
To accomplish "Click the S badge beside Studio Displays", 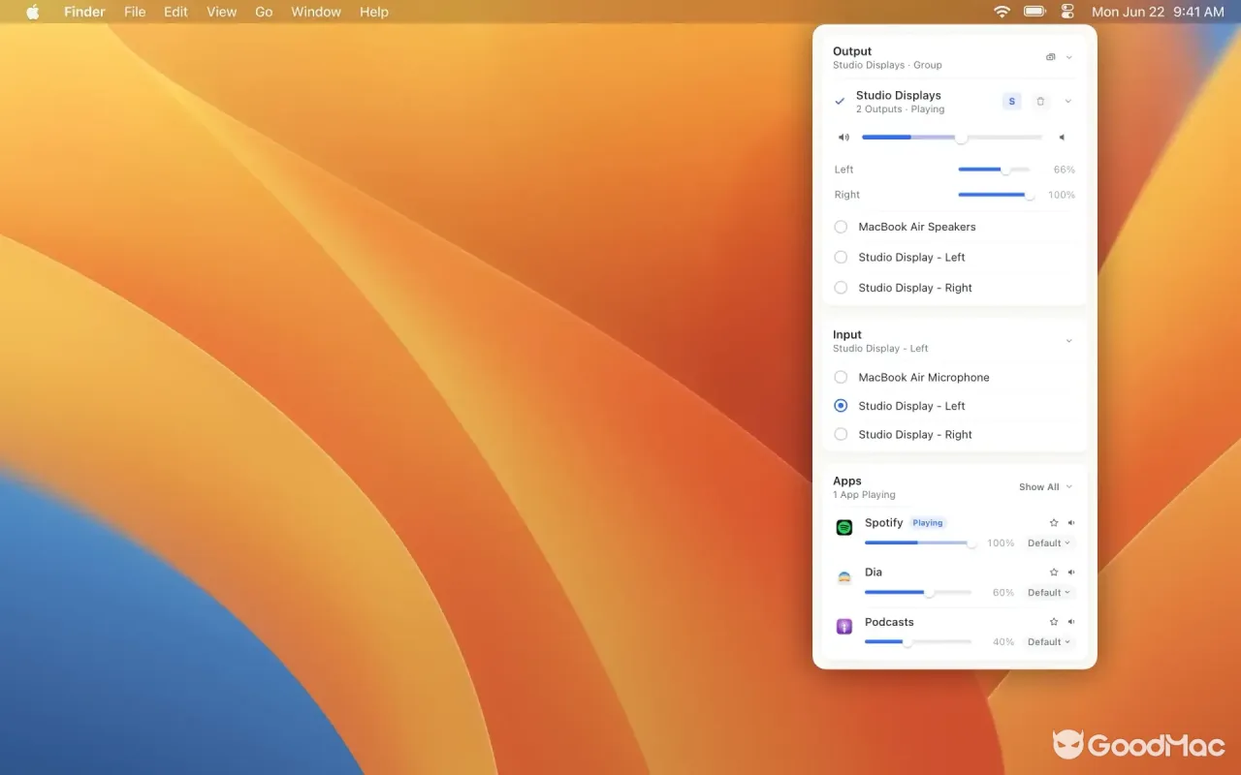I will (x=1012, y=102).
